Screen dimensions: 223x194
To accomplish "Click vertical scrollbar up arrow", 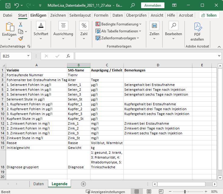I will [220, 66].
